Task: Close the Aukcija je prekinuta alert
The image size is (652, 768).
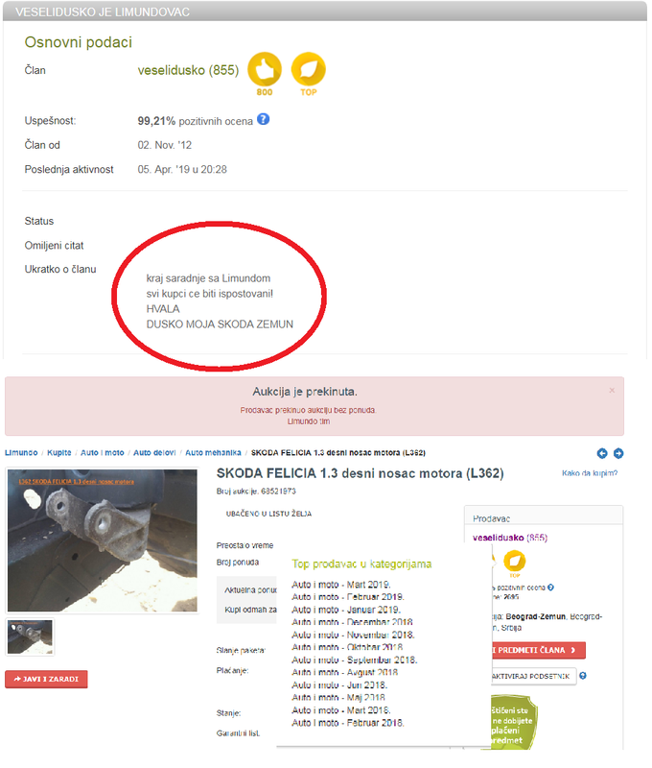Action: [x=612, y=391]
